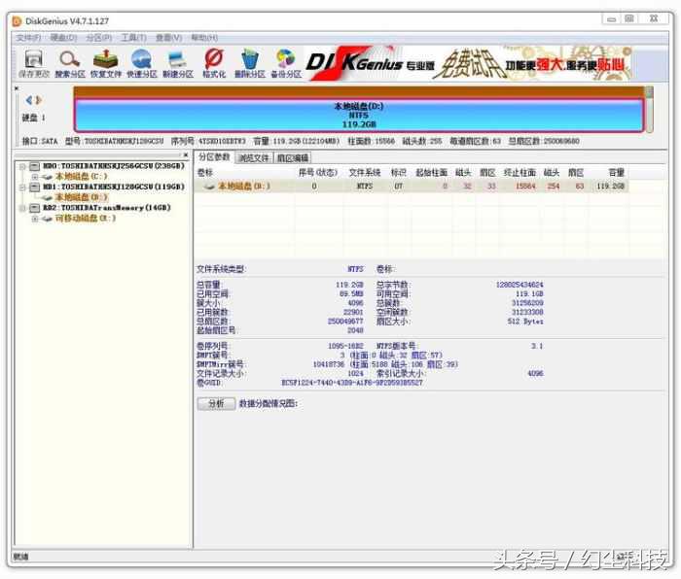
Task: Collapse the HD0 TOSHIBA 238GB tree node
Action: click(x=22, y=166)
